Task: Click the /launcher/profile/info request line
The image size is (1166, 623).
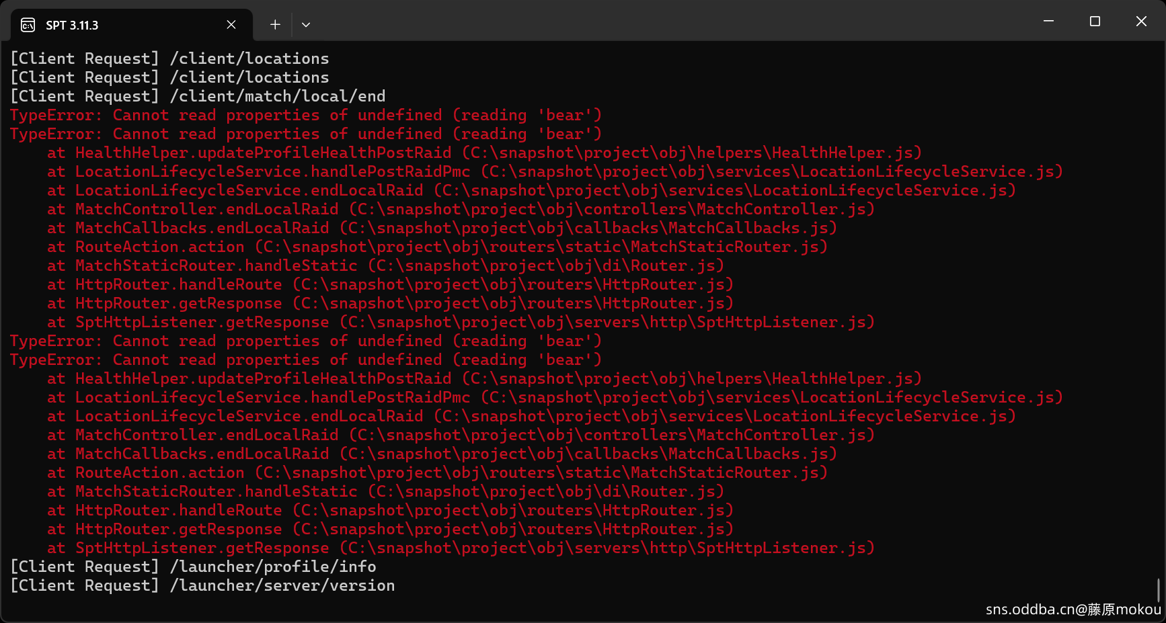Action: click(x=193, y=567)
